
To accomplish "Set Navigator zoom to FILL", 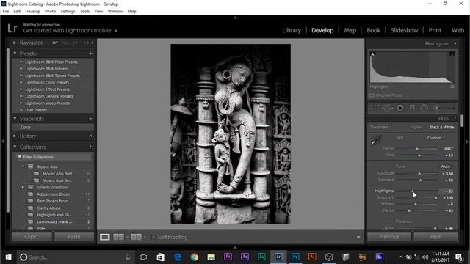I will point(65,43).
